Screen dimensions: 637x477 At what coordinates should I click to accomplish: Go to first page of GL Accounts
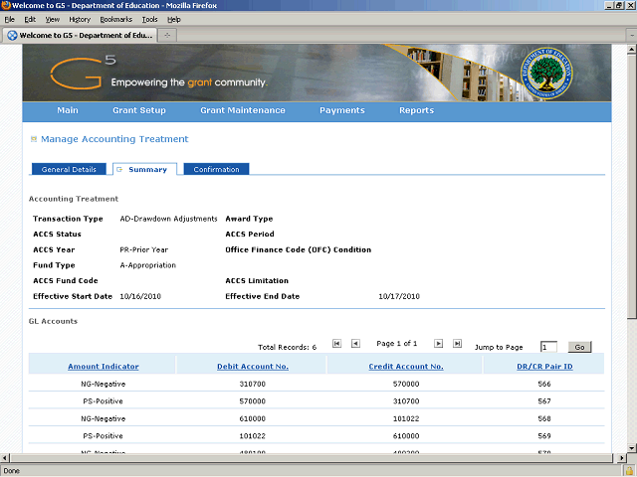point(336,344)
